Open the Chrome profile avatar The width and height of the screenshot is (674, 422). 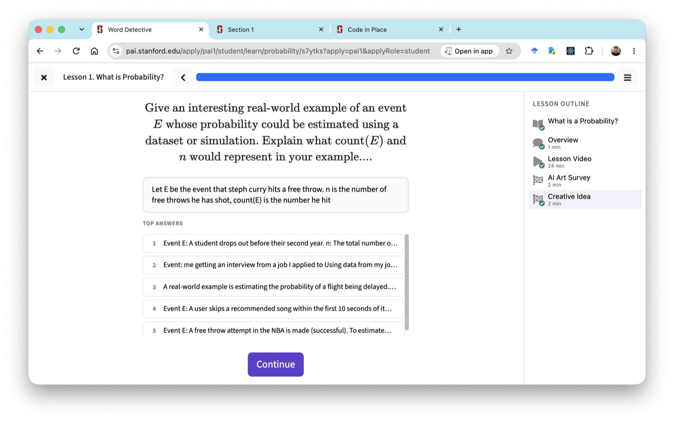tap(616, 51)
